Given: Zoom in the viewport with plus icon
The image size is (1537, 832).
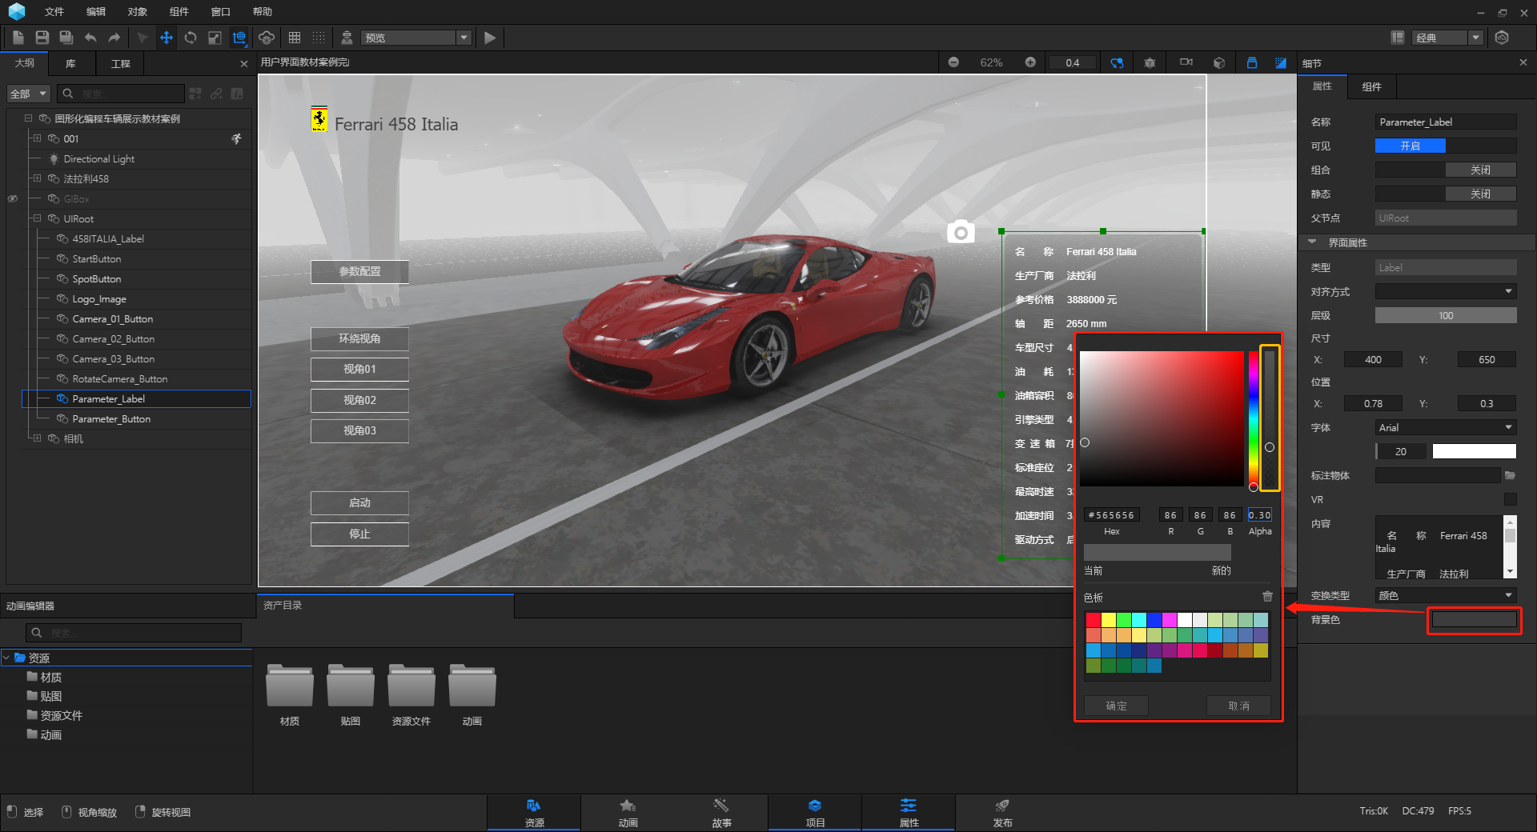Looking at the screenshot, I should (x=1030, y=62).
